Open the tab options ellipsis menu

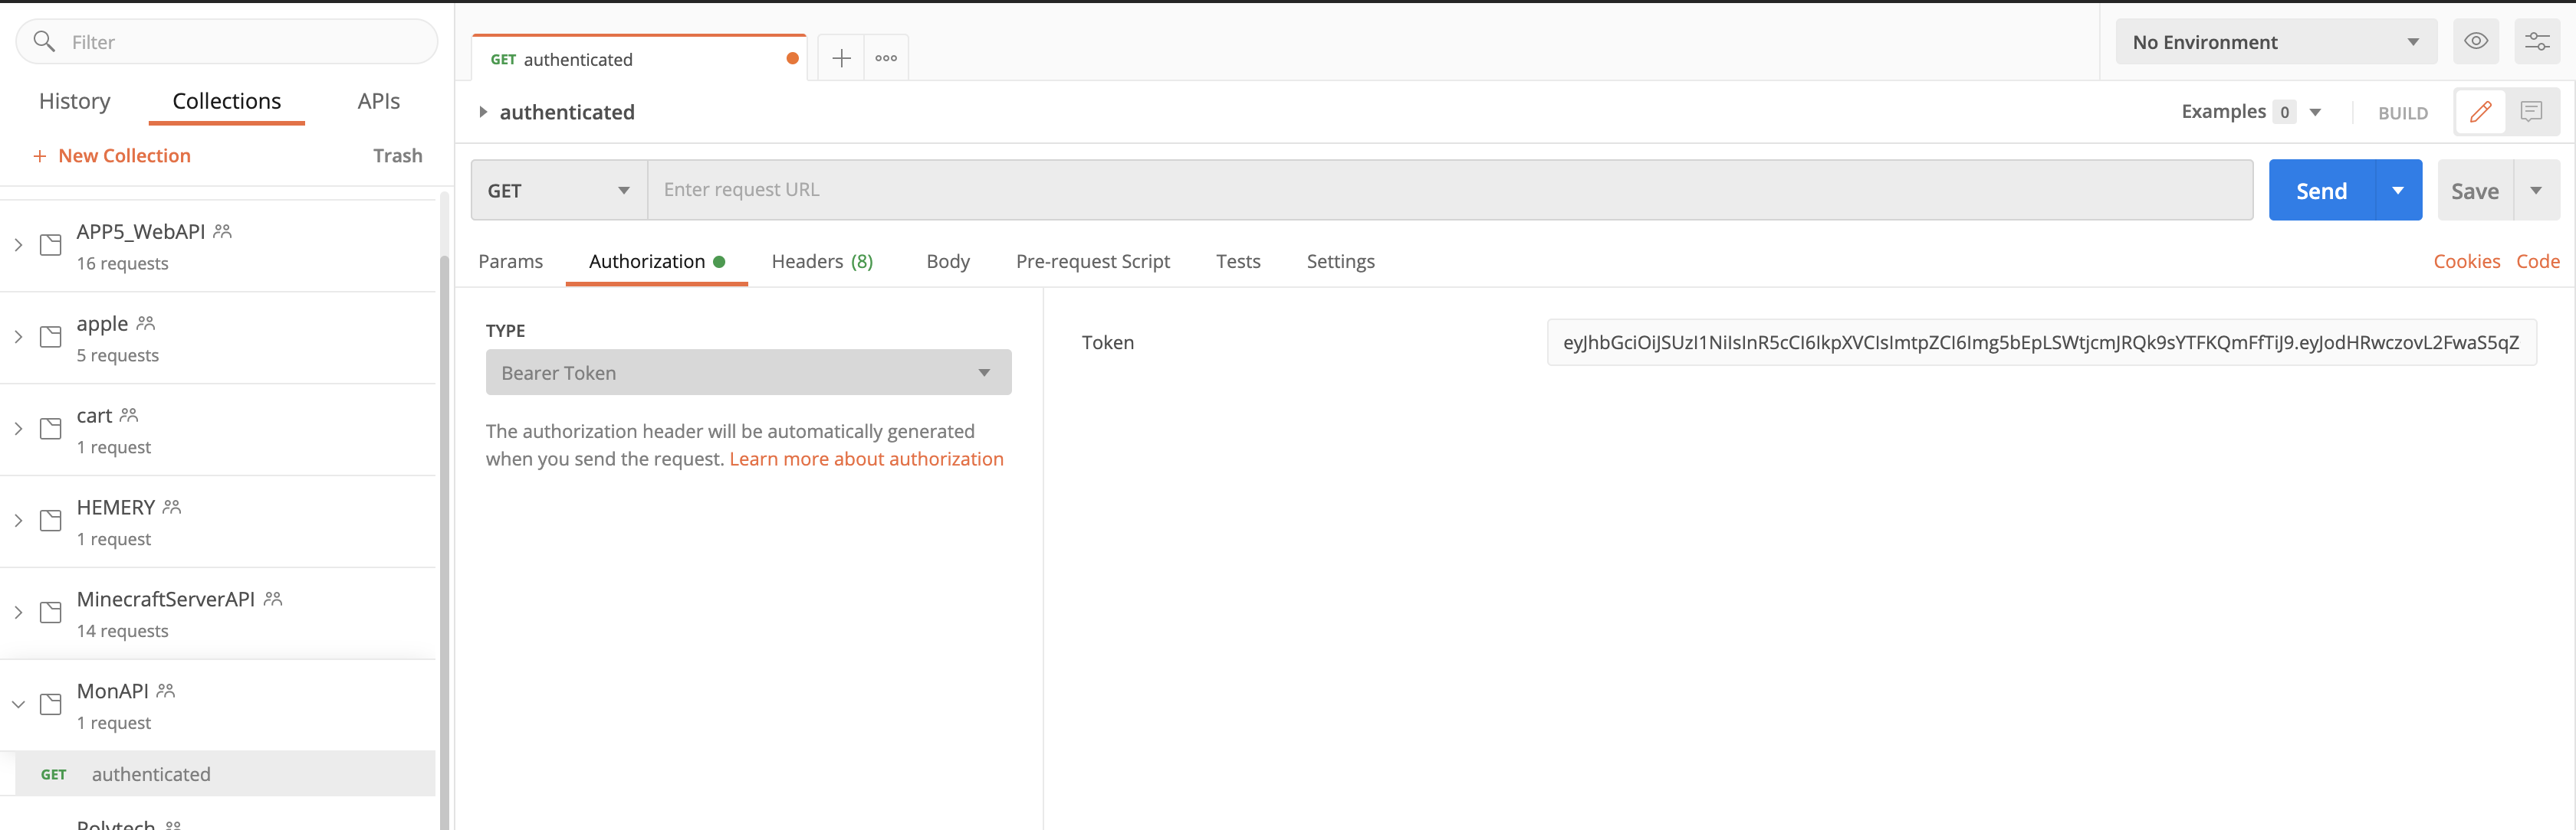(886, 58)
